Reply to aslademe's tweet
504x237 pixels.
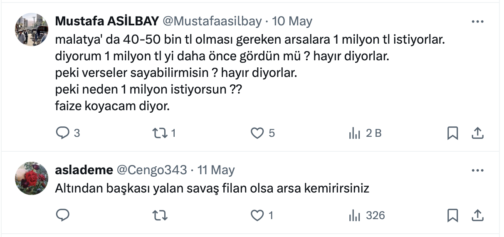coord(62,215)
